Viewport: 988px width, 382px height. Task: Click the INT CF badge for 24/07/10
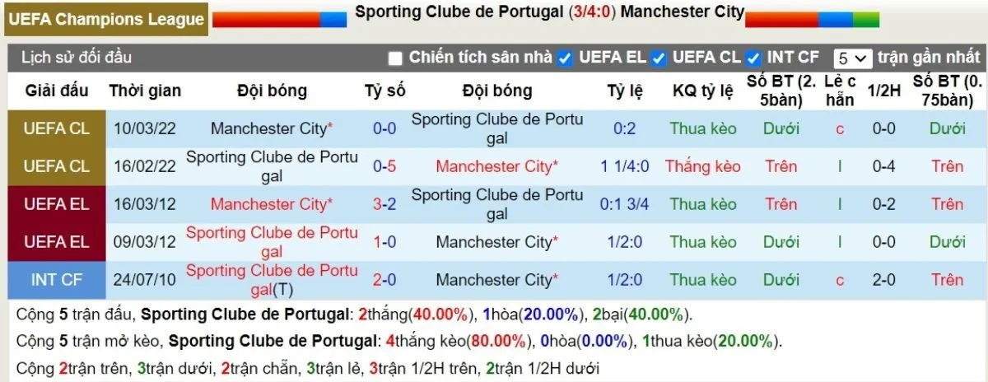[x=57, y=280]
